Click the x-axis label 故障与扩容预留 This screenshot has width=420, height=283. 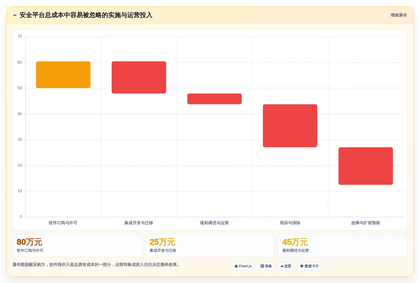(x=366, y=223)
